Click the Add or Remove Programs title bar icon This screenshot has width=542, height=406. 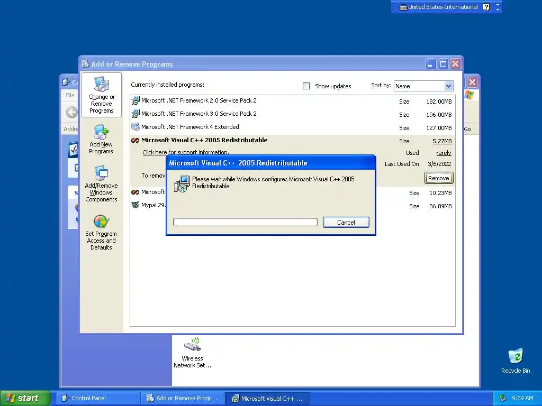pyautogui.click(x=85, y=64)
